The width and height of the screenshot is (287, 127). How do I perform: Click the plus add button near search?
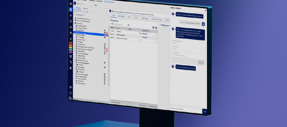click(x=75, y=4)
